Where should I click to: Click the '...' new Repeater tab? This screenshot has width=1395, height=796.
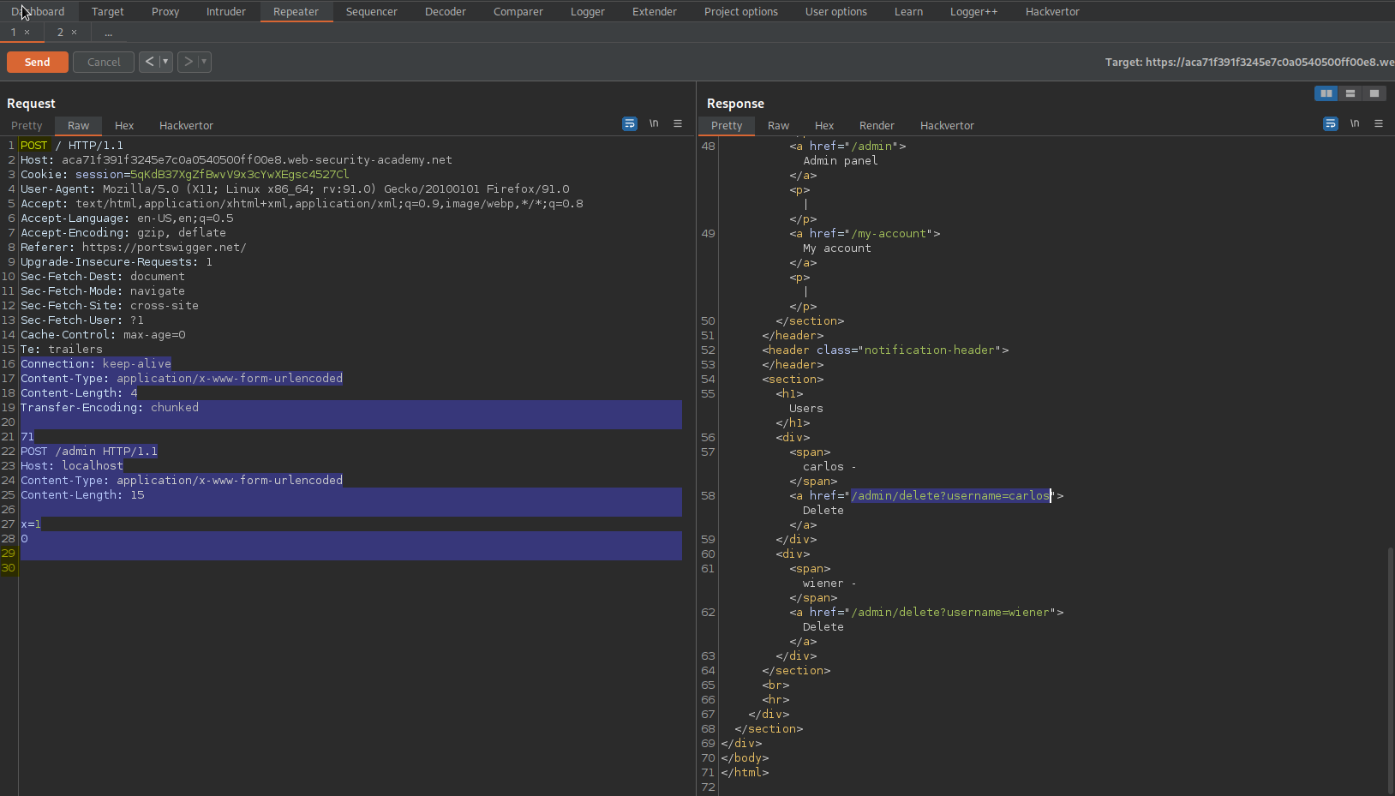tap(109, 33)
